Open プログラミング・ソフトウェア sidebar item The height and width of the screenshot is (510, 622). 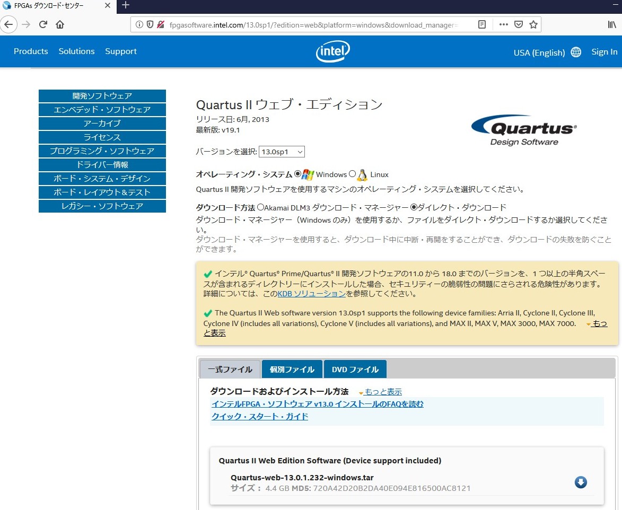click(x=102, y=151)
